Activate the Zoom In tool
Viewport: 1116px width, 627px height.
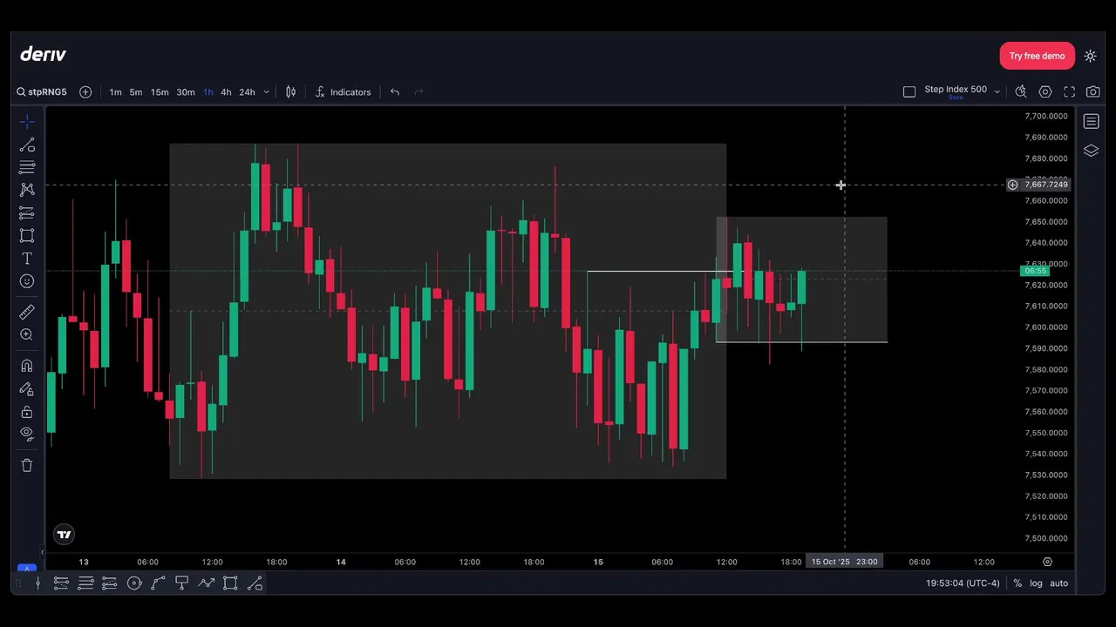(x=27, y=334)
